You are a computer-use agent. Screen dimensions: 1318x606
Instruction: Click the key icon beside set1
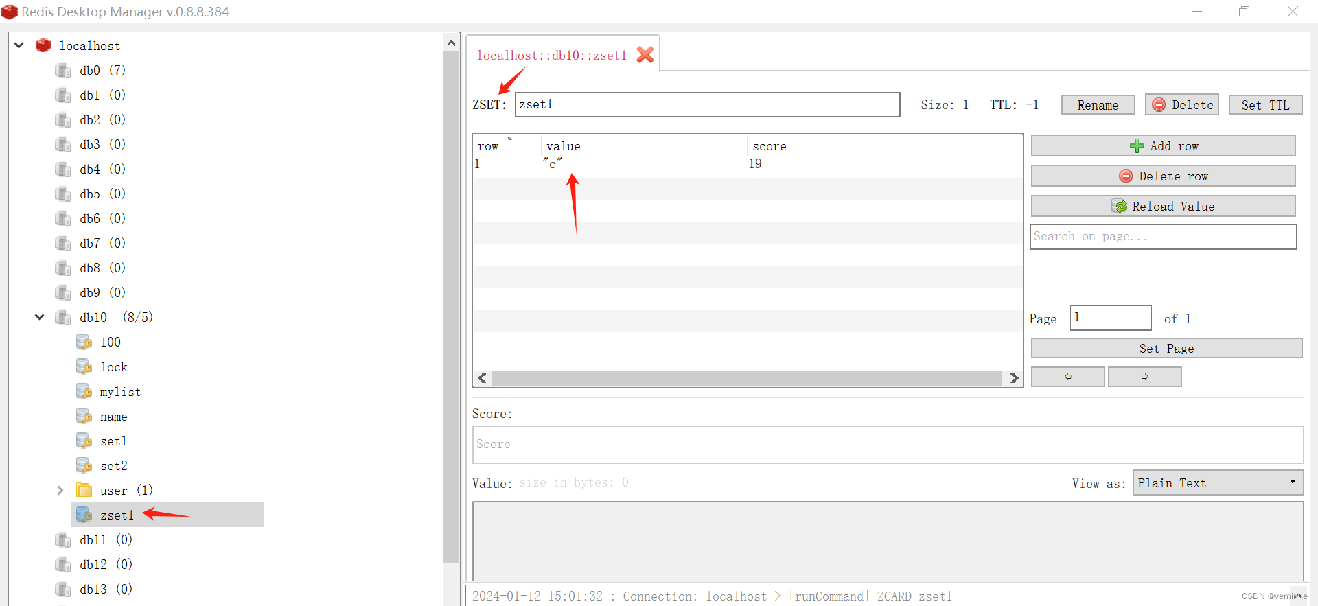click(x=84, y=441)
